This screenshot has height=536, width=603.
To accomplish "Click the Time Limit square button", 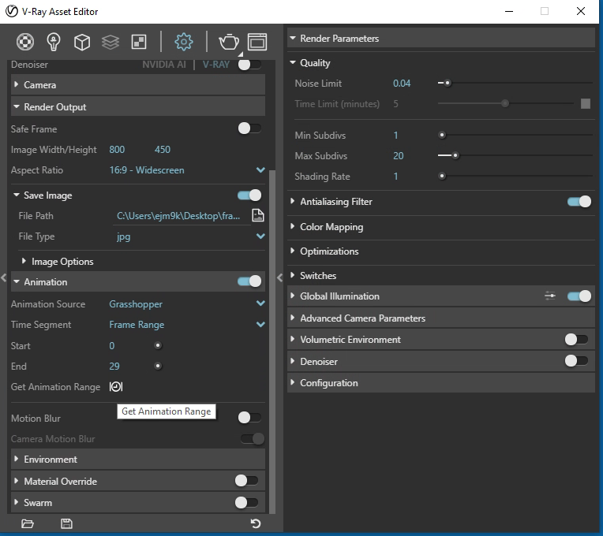I will point(586,104).
